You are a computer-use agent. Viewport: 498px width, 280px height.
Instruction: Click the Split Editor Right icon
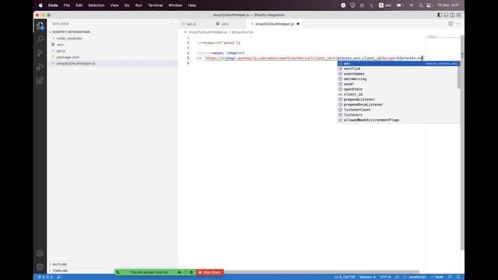pyautogui.click(x=451, y=24)
